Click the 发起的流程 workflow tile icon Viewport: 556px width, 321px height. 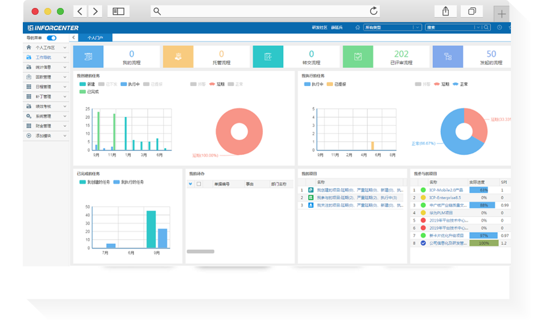point(448,56)
